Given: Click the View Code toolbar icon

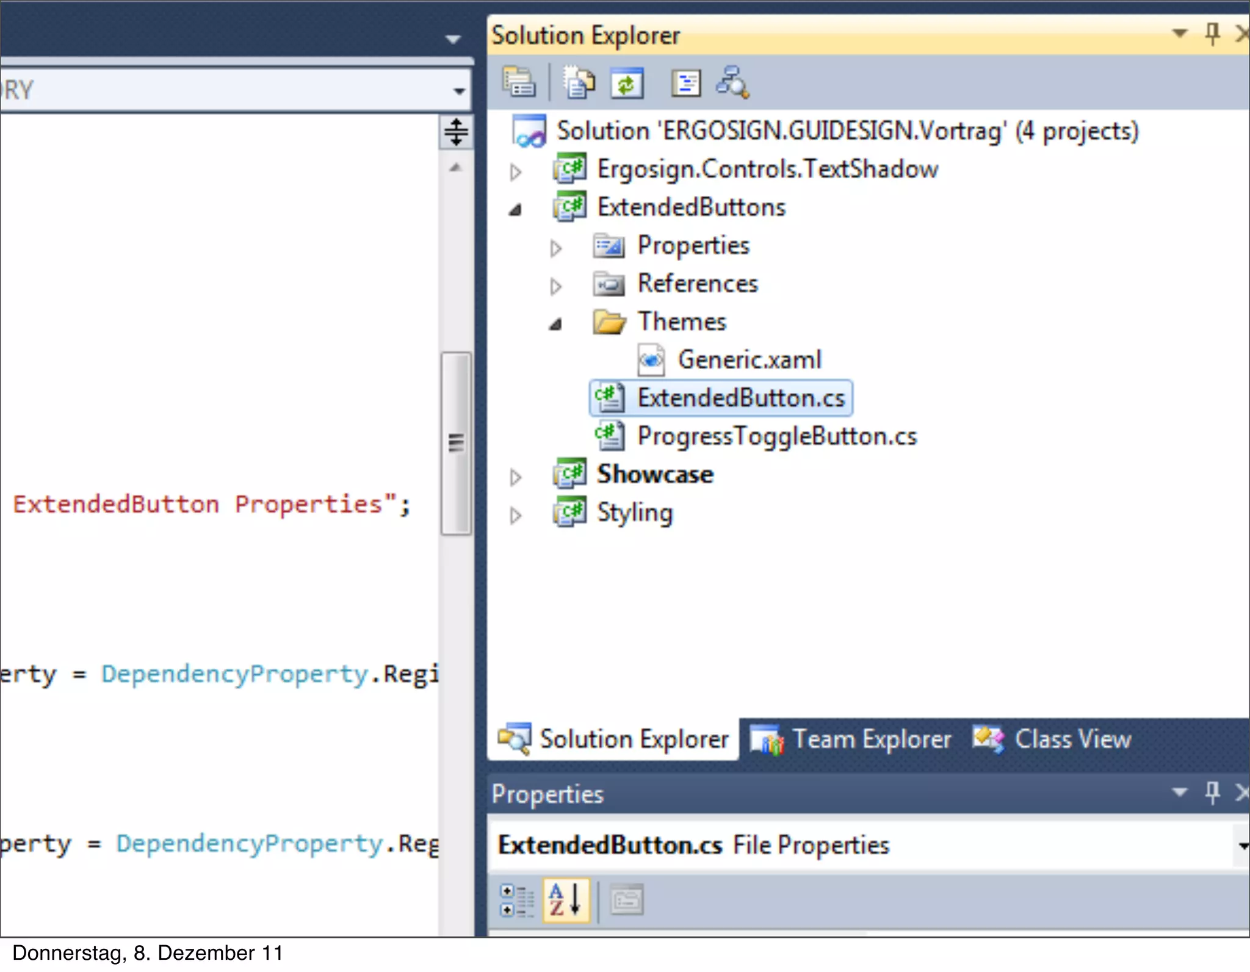Looking at the screenshot, I should click(x=685, y=82).
